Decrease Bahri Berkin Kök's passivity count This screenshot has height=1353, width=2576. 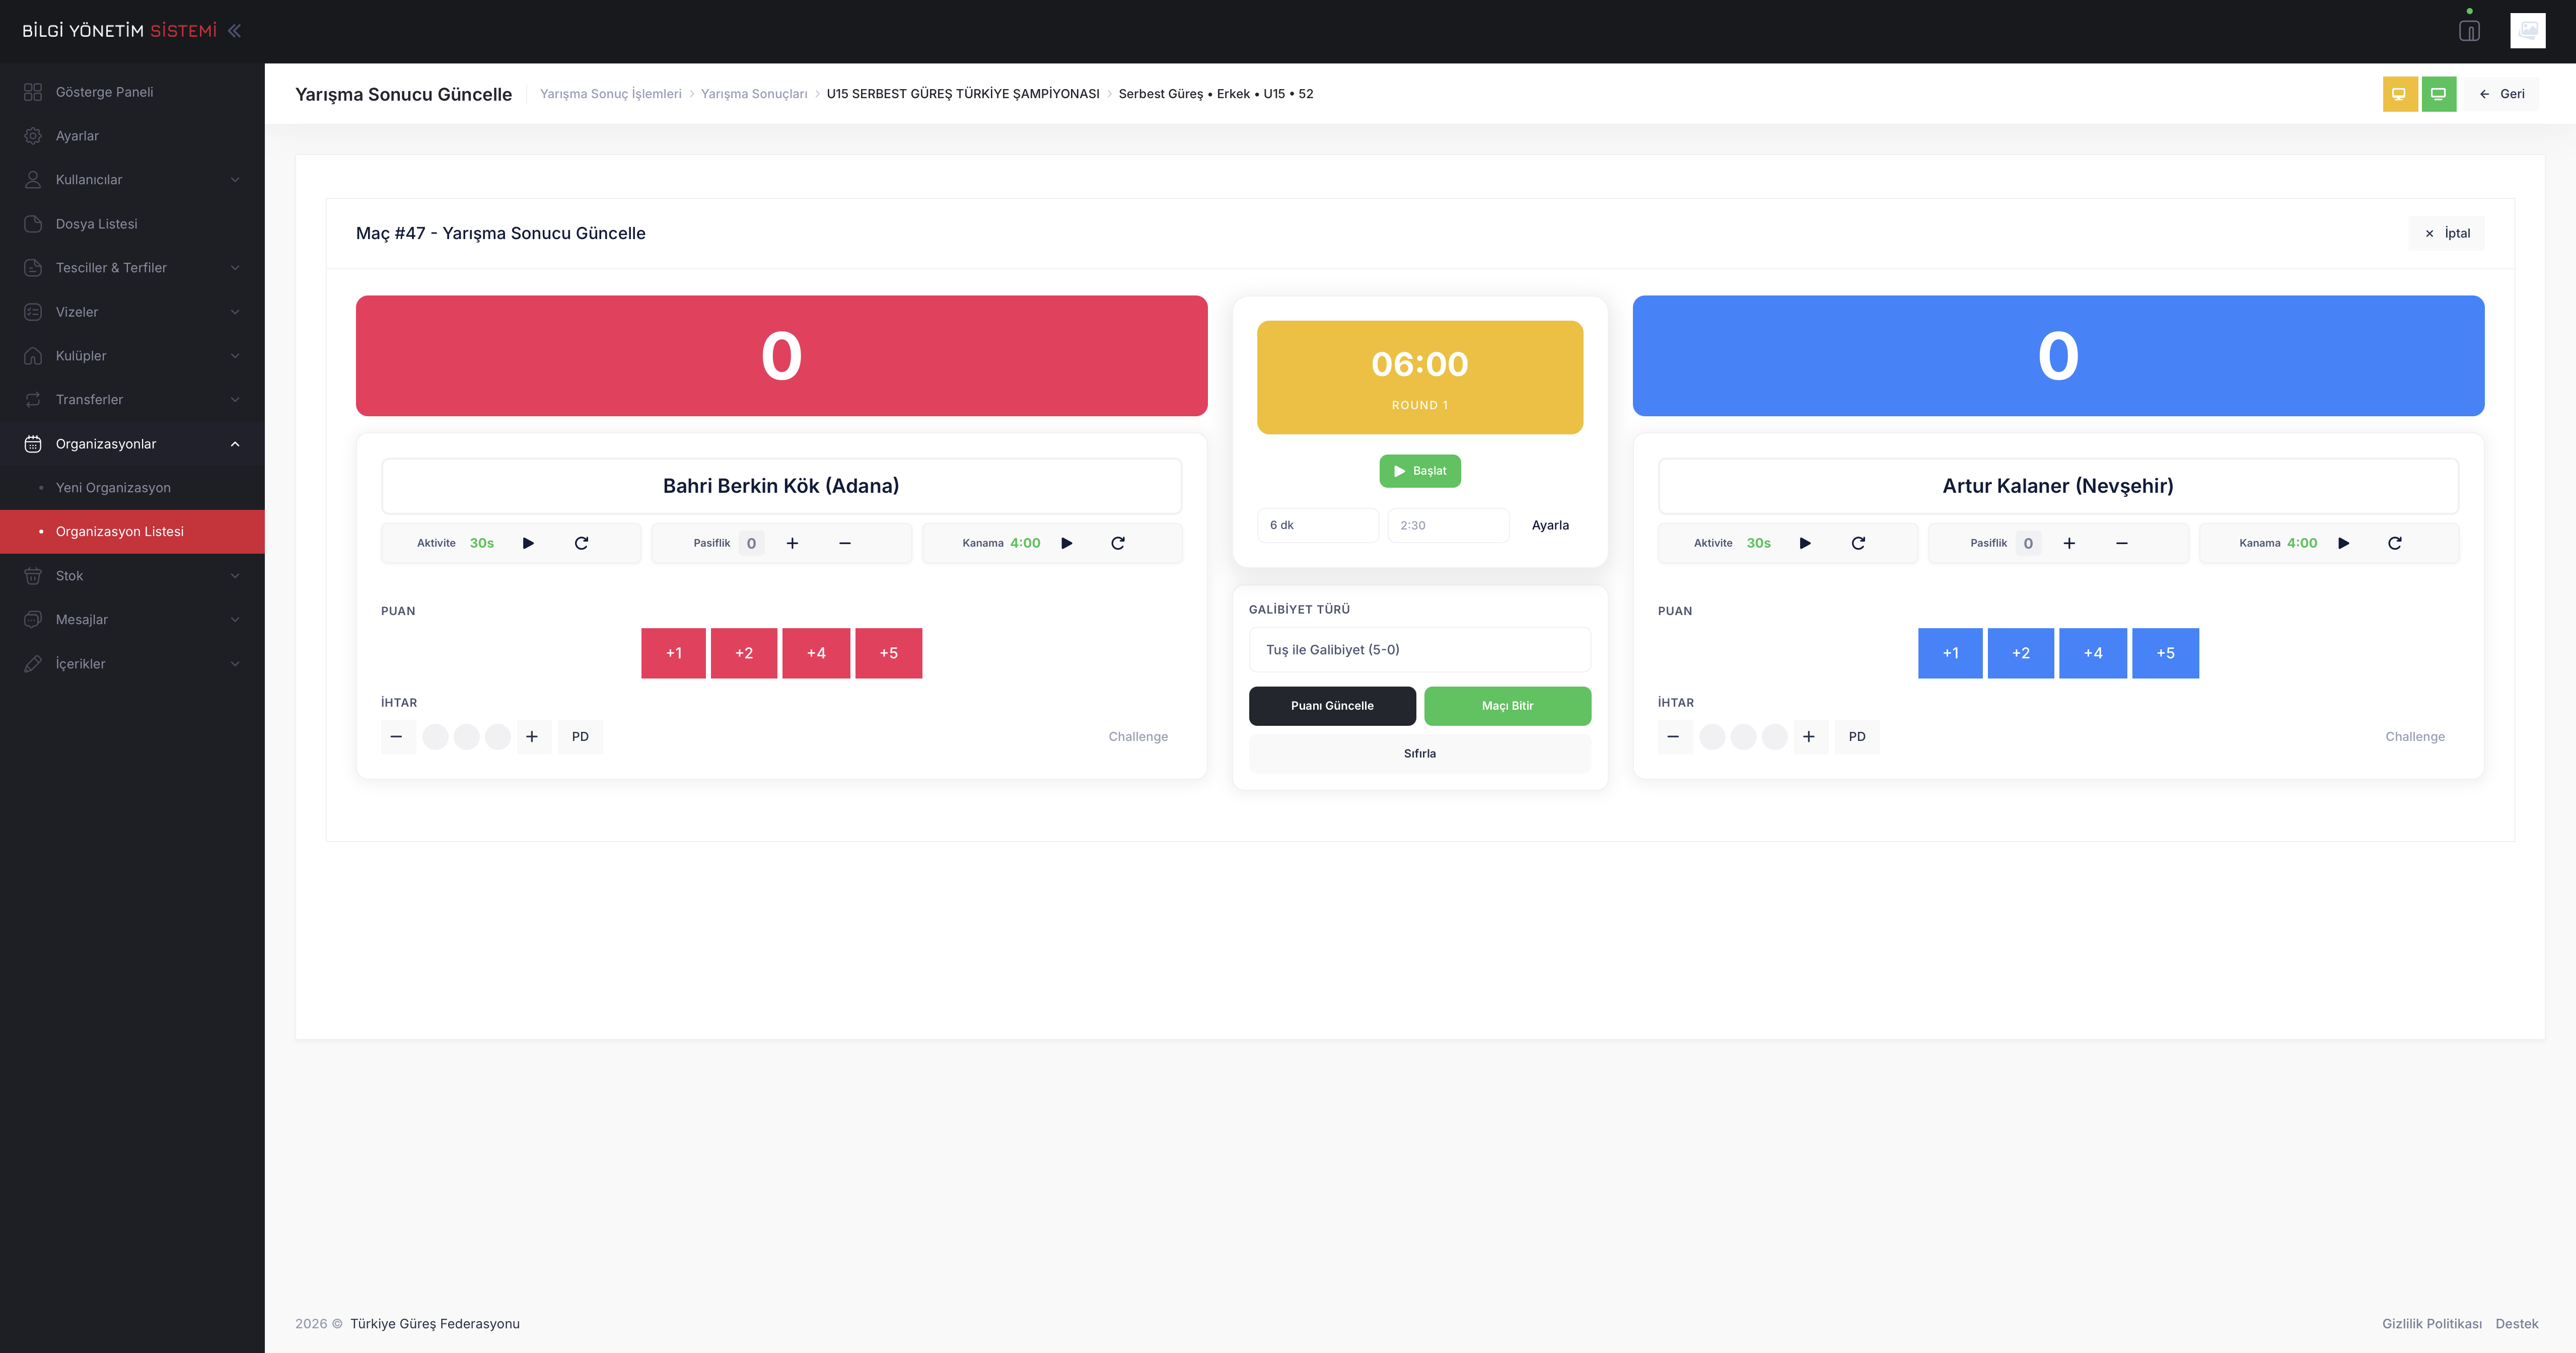845,543
